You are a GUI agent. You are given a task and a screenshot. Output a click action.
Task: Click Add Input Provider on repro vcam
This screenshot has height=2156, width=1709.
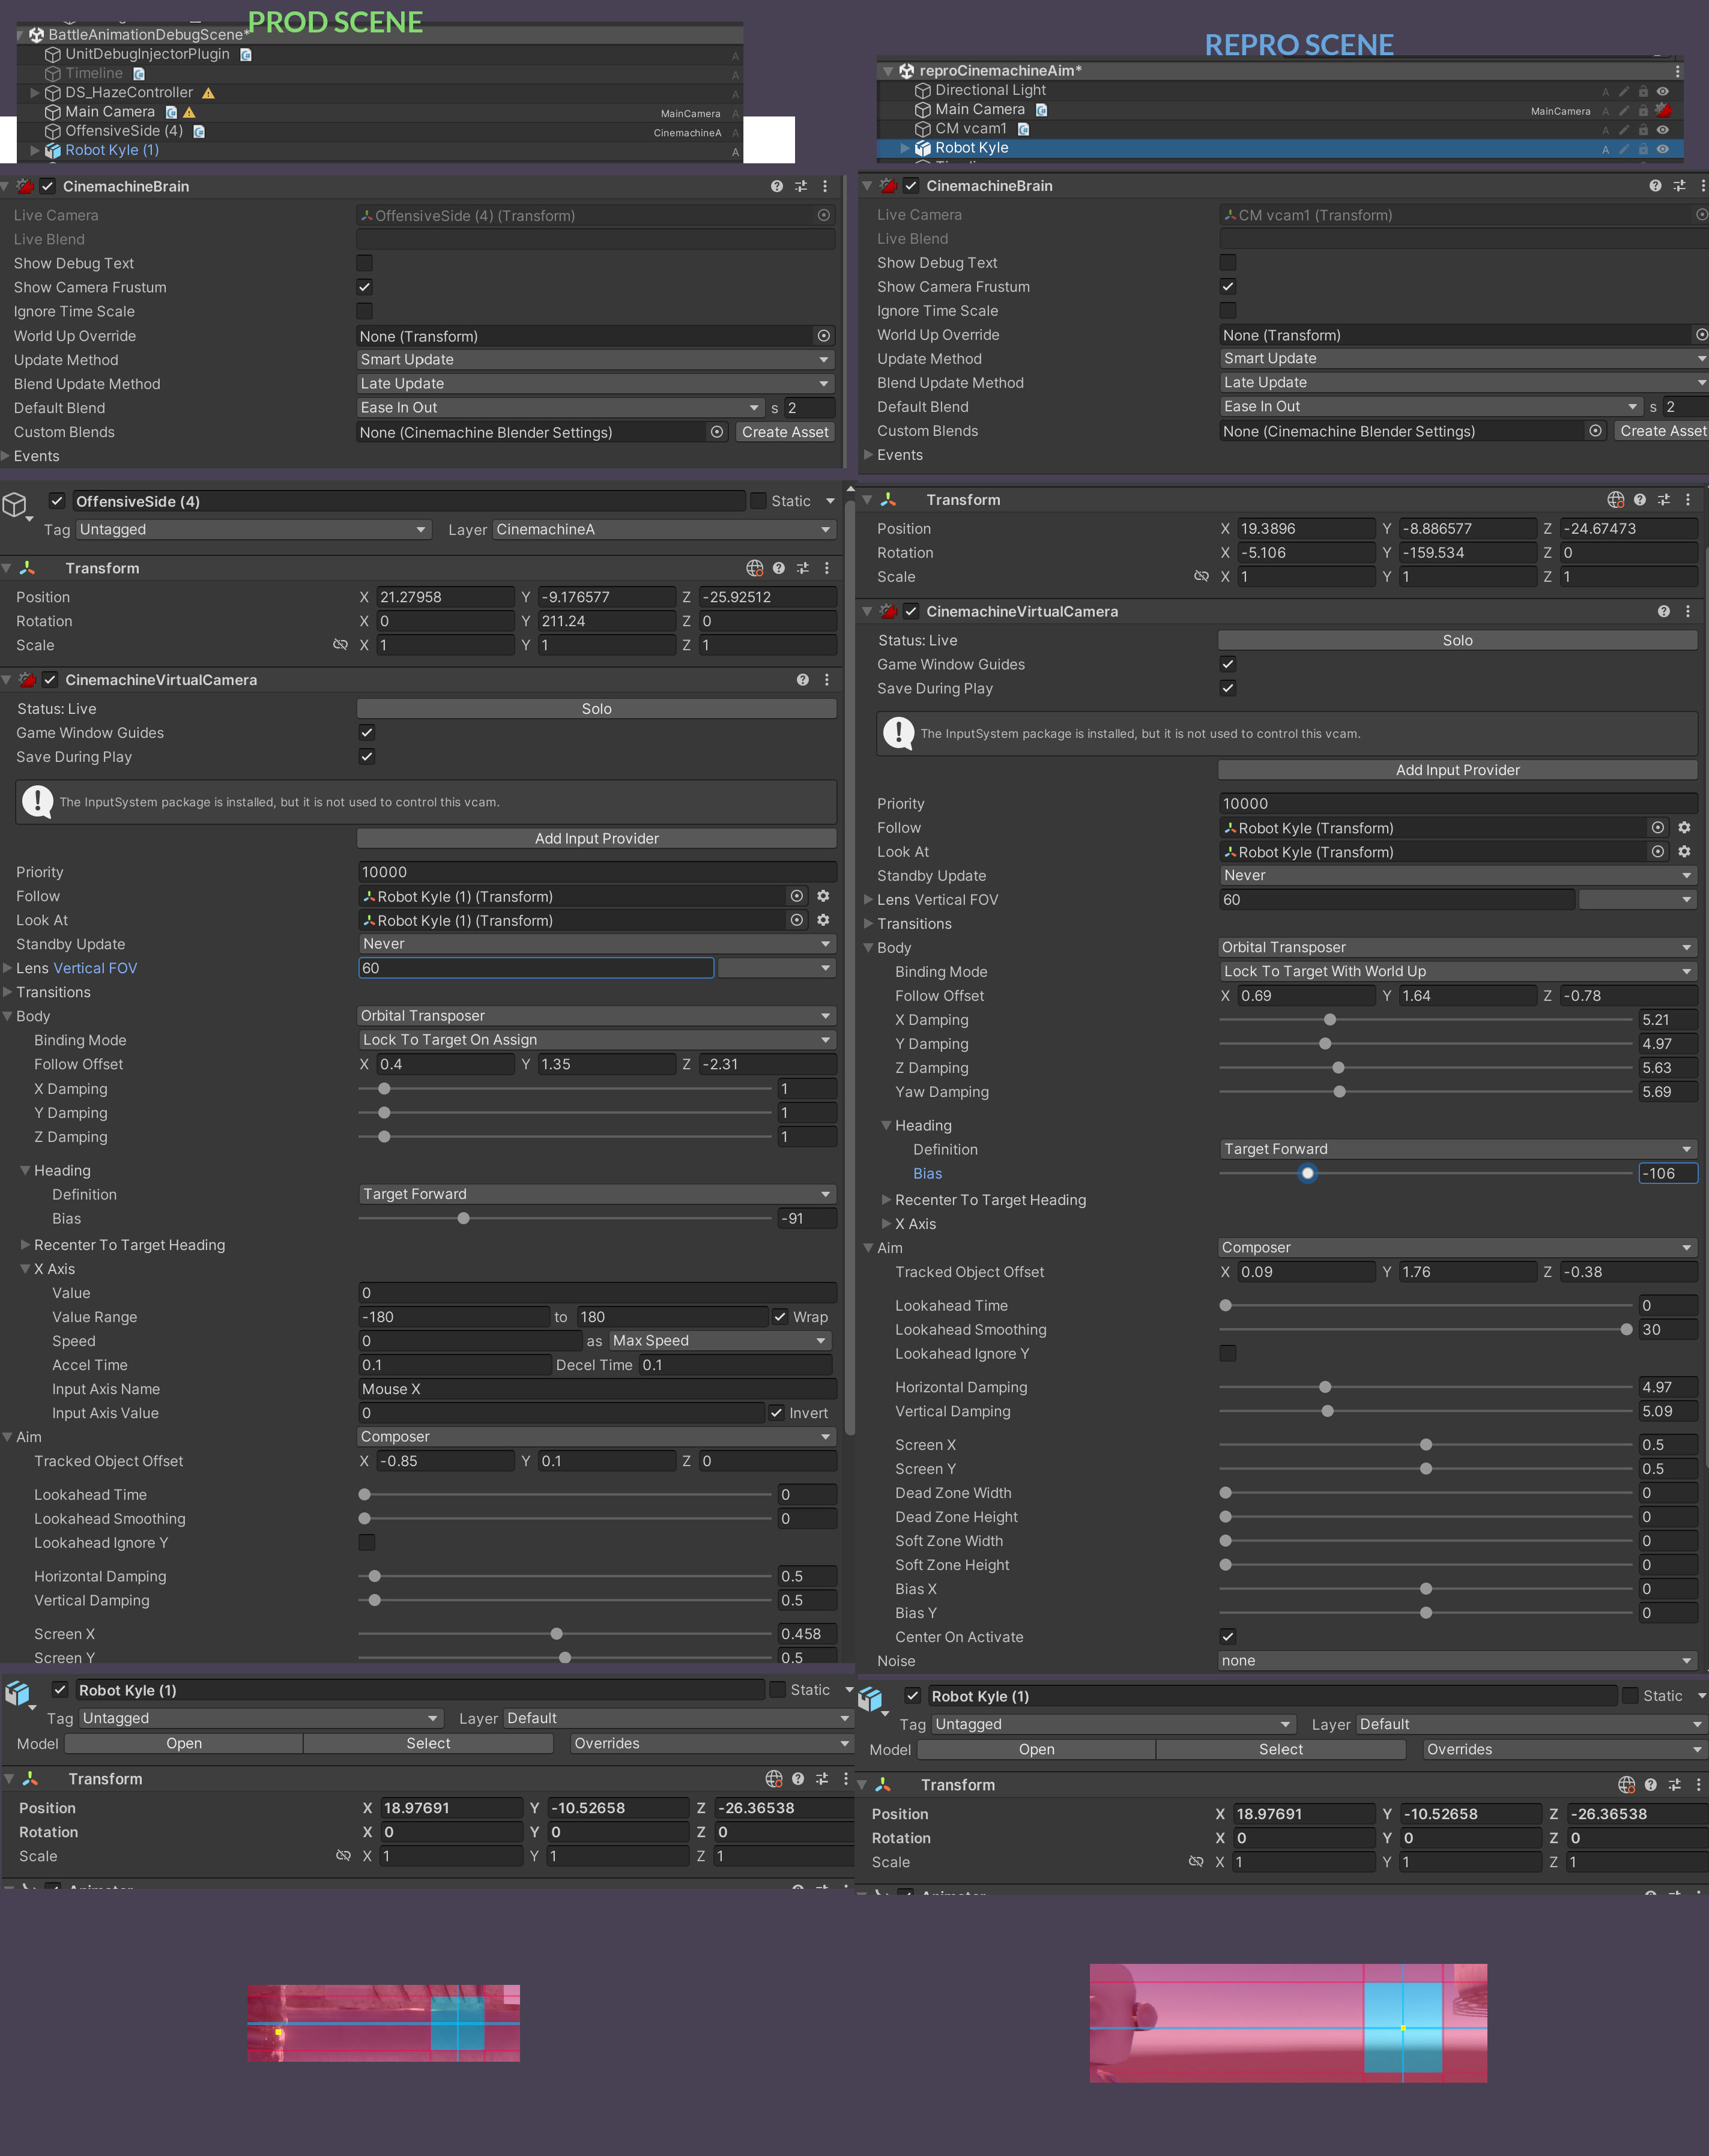(x=1458, y=770)
